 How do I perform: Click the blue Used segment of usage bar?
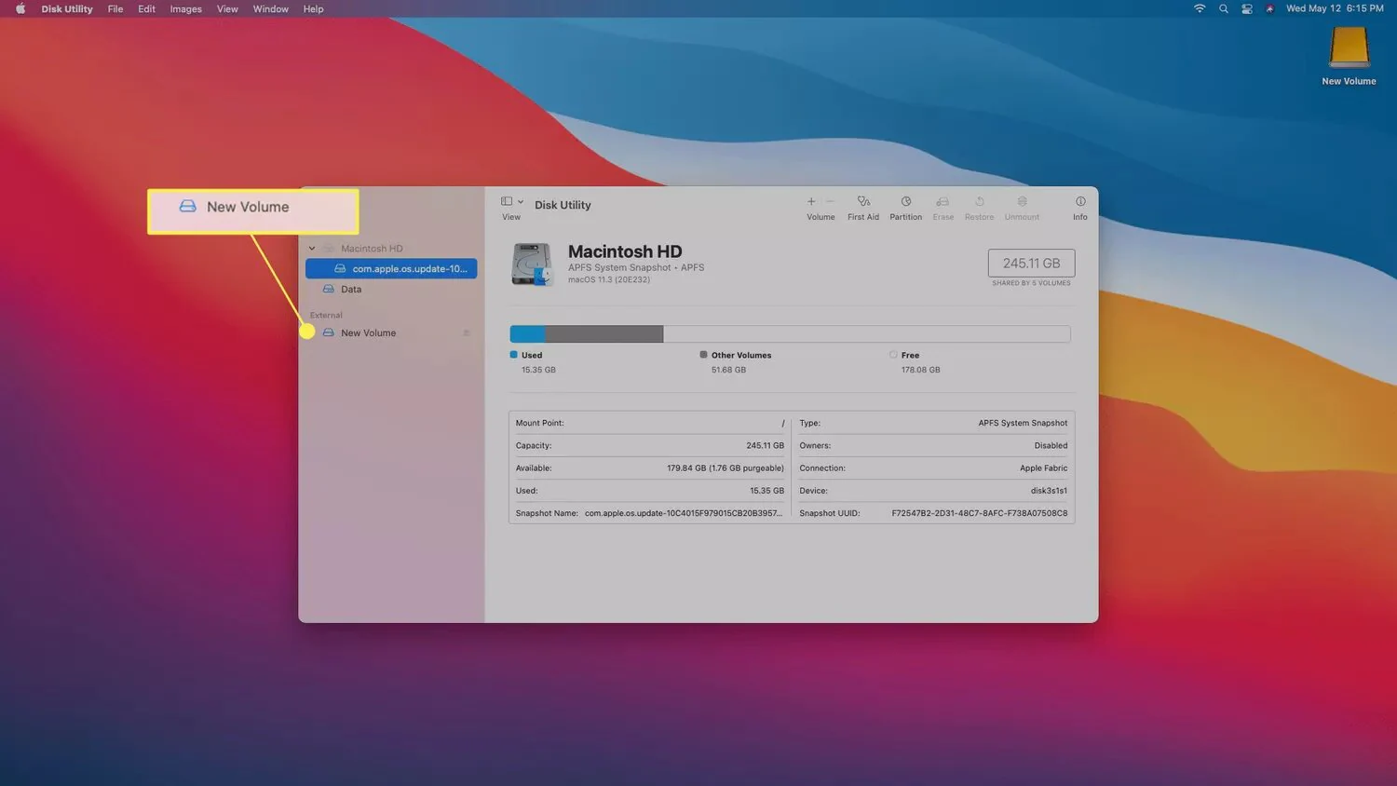pyautogui.click(x=527, y=333)
